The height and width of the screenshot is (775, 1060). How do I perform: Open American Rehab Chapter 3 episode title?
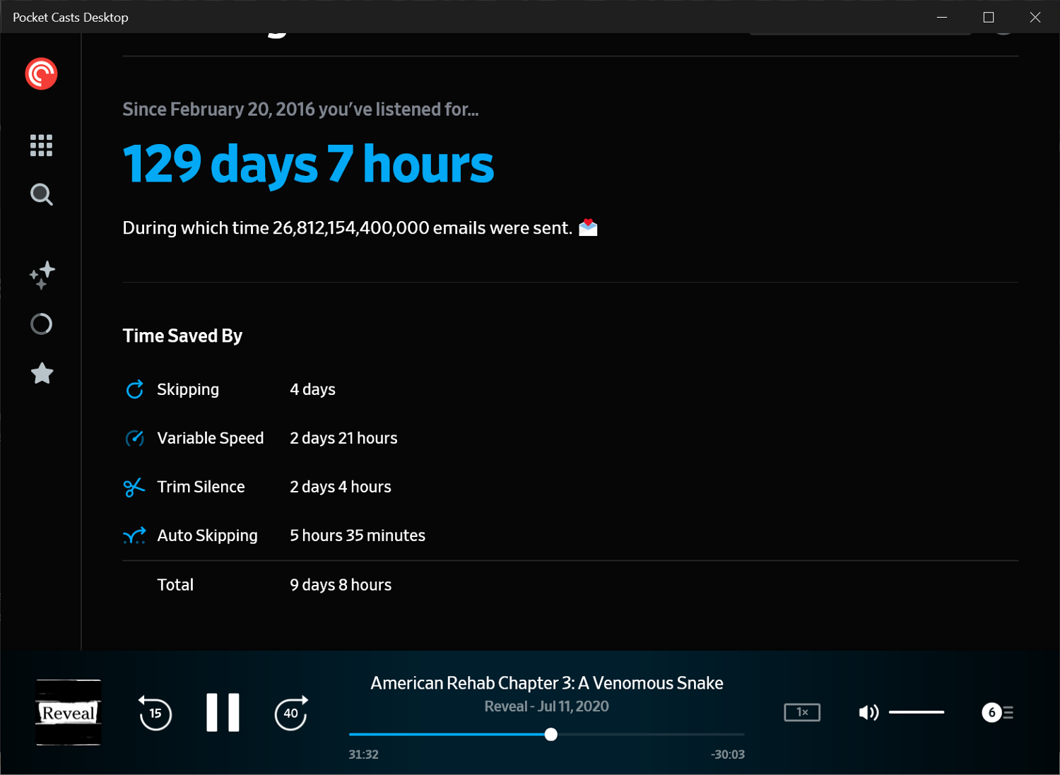tap(547, 683)
